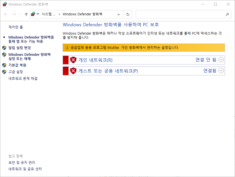Open 보안 및 유지 관리 link
The width and height of the screenshot is (235, 177).
pos(22,162)
